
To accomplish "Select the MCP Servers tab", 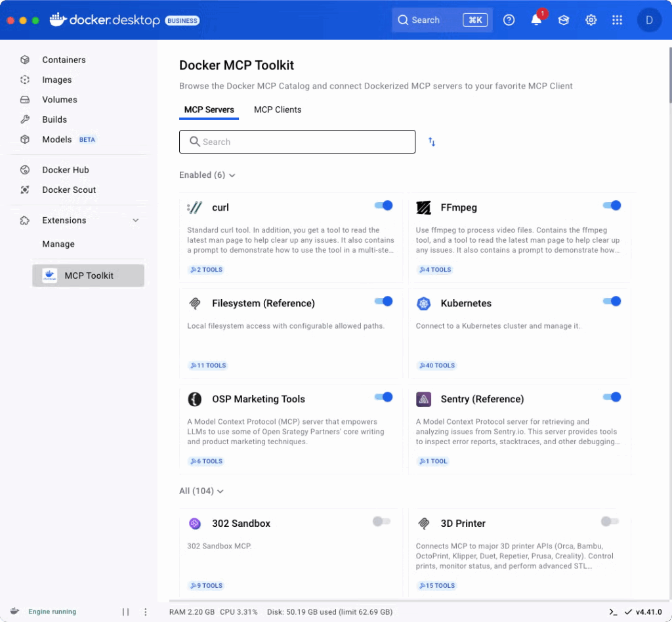I will (x=209, y=110).
